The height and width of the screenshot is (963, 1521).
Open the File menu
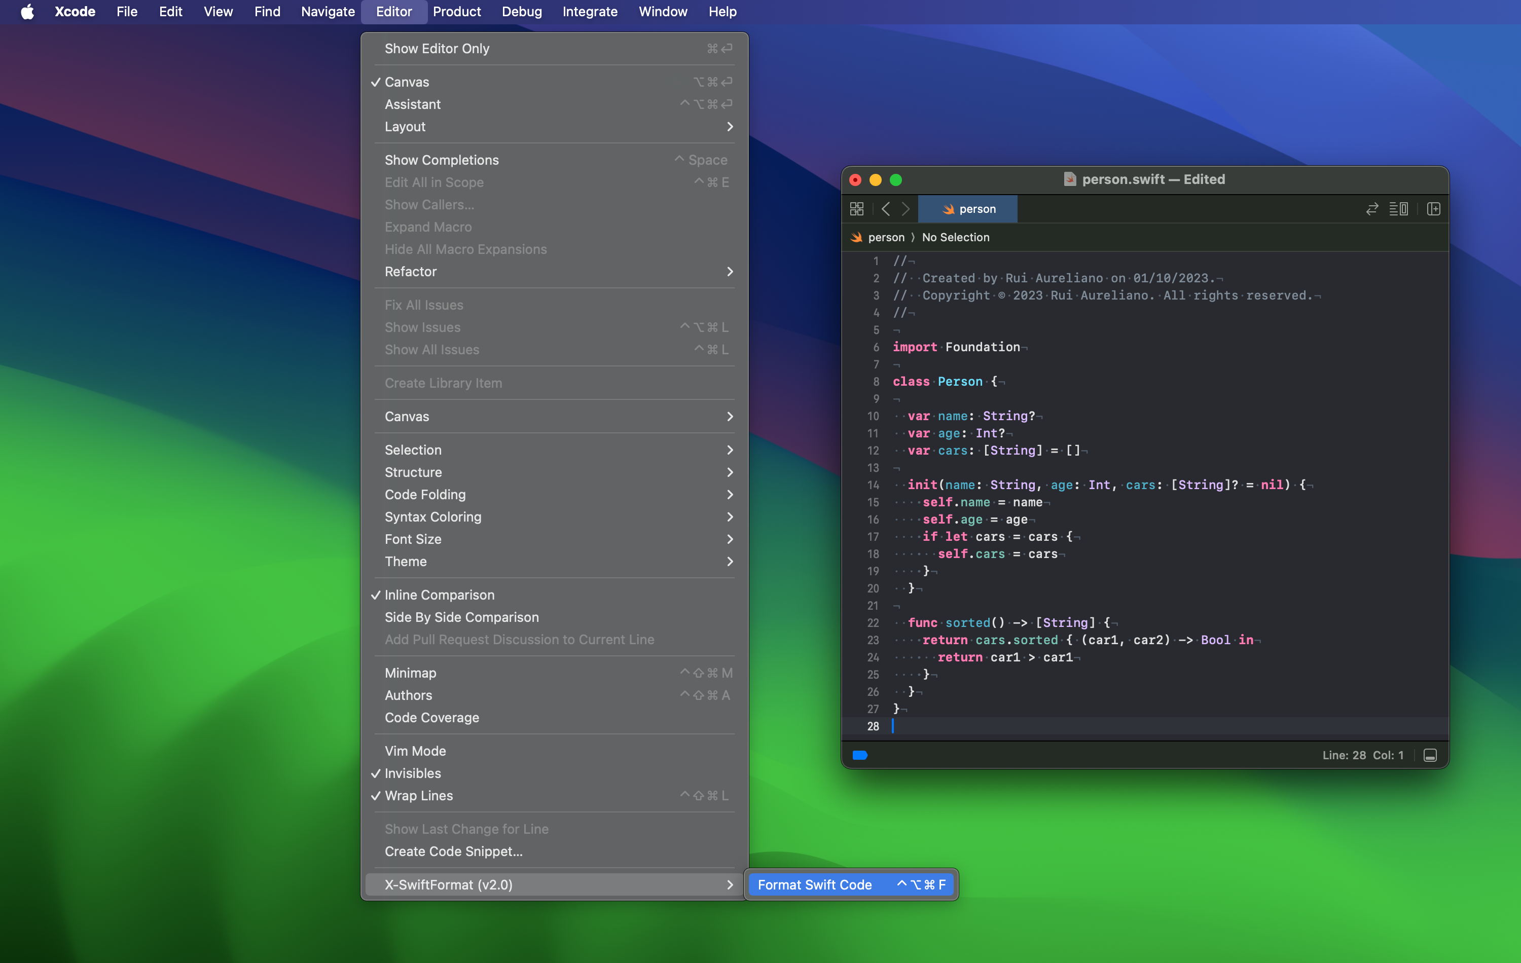[x=127, y=11]
